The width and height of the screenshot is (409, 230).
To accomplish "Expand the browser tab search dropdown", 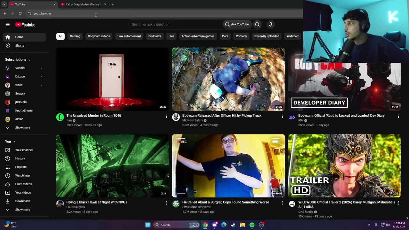I will [4, 4].
